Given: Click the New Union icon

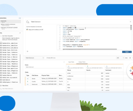Looking at the screenshot, I should click(x=1, y=86).
